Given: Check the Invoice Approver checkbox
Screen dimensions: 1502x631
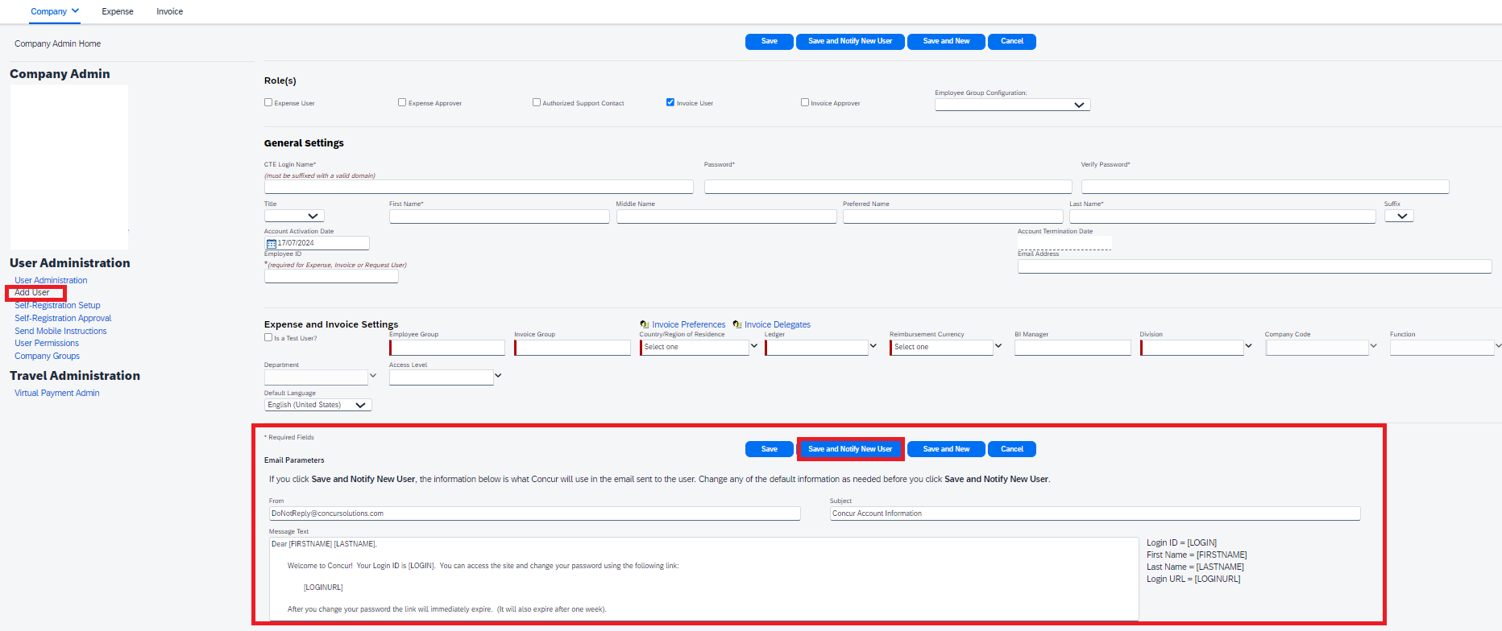Looking at the screenshot, I should [x=805, y=102].
